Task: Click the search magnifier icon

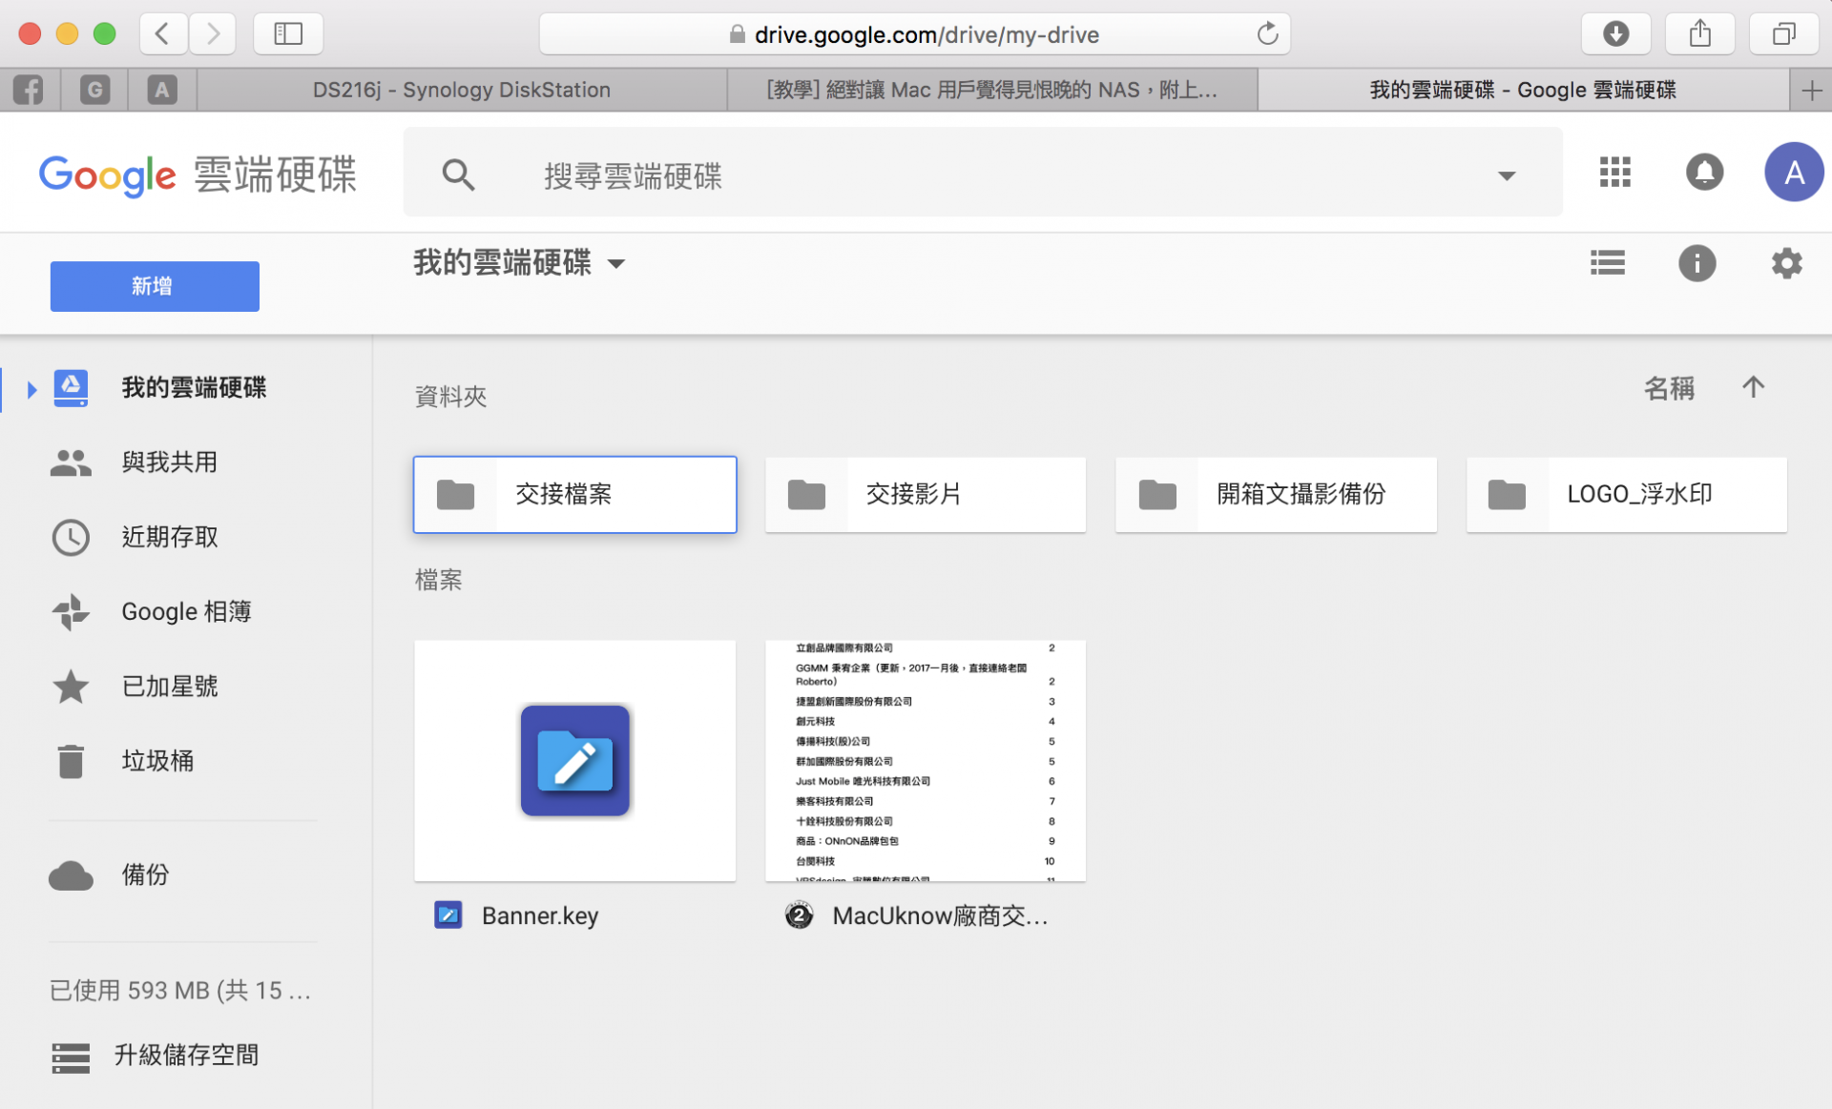Action: (x=458, y=175)
